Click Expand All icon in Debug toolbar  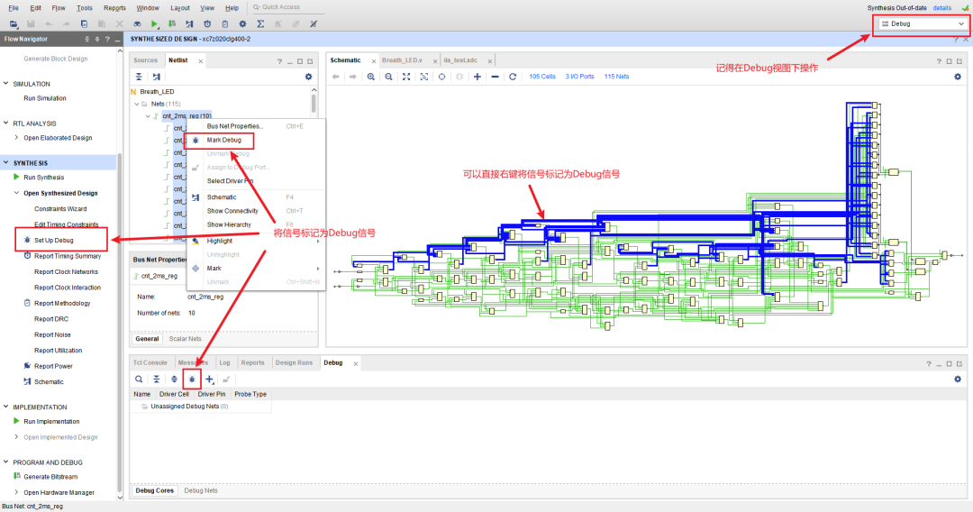(x=175, y=379)
